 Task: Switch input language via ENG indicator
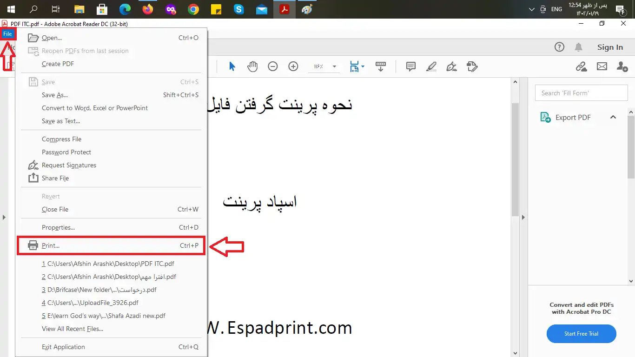pos(556,9)
